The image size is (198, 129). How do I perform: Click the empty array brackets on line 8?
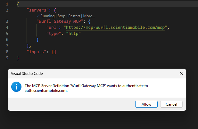click(54, 52)
